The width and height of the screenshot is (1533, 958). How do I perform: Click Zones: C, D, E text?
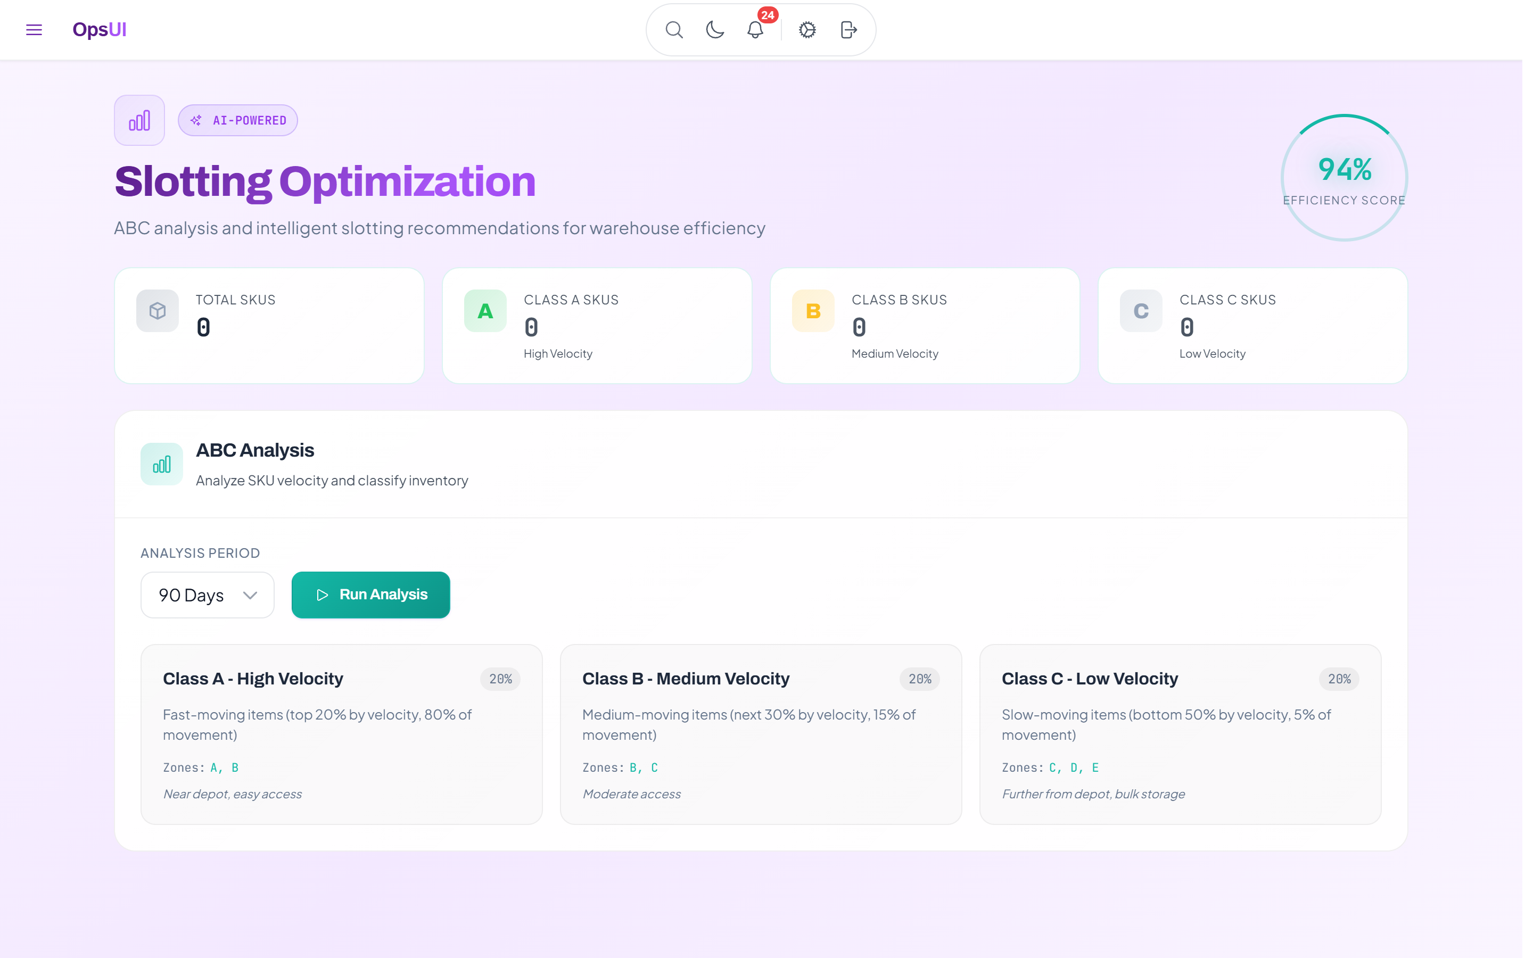pyautogui.click(x=1050, y=767)
